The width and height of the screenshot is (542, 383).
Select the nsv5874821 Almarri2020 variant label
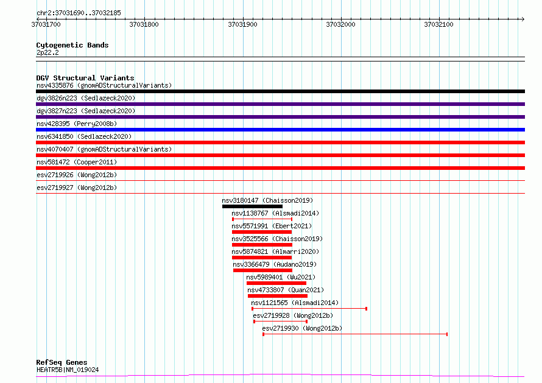275,251
